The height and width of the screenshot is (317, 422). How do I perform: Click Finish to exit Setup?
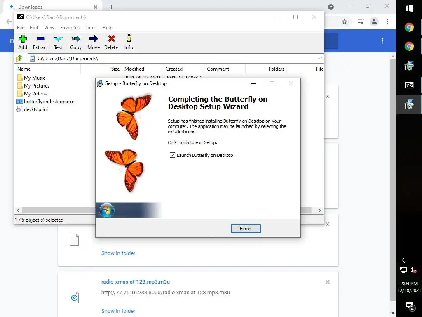[x=246, y=229]
